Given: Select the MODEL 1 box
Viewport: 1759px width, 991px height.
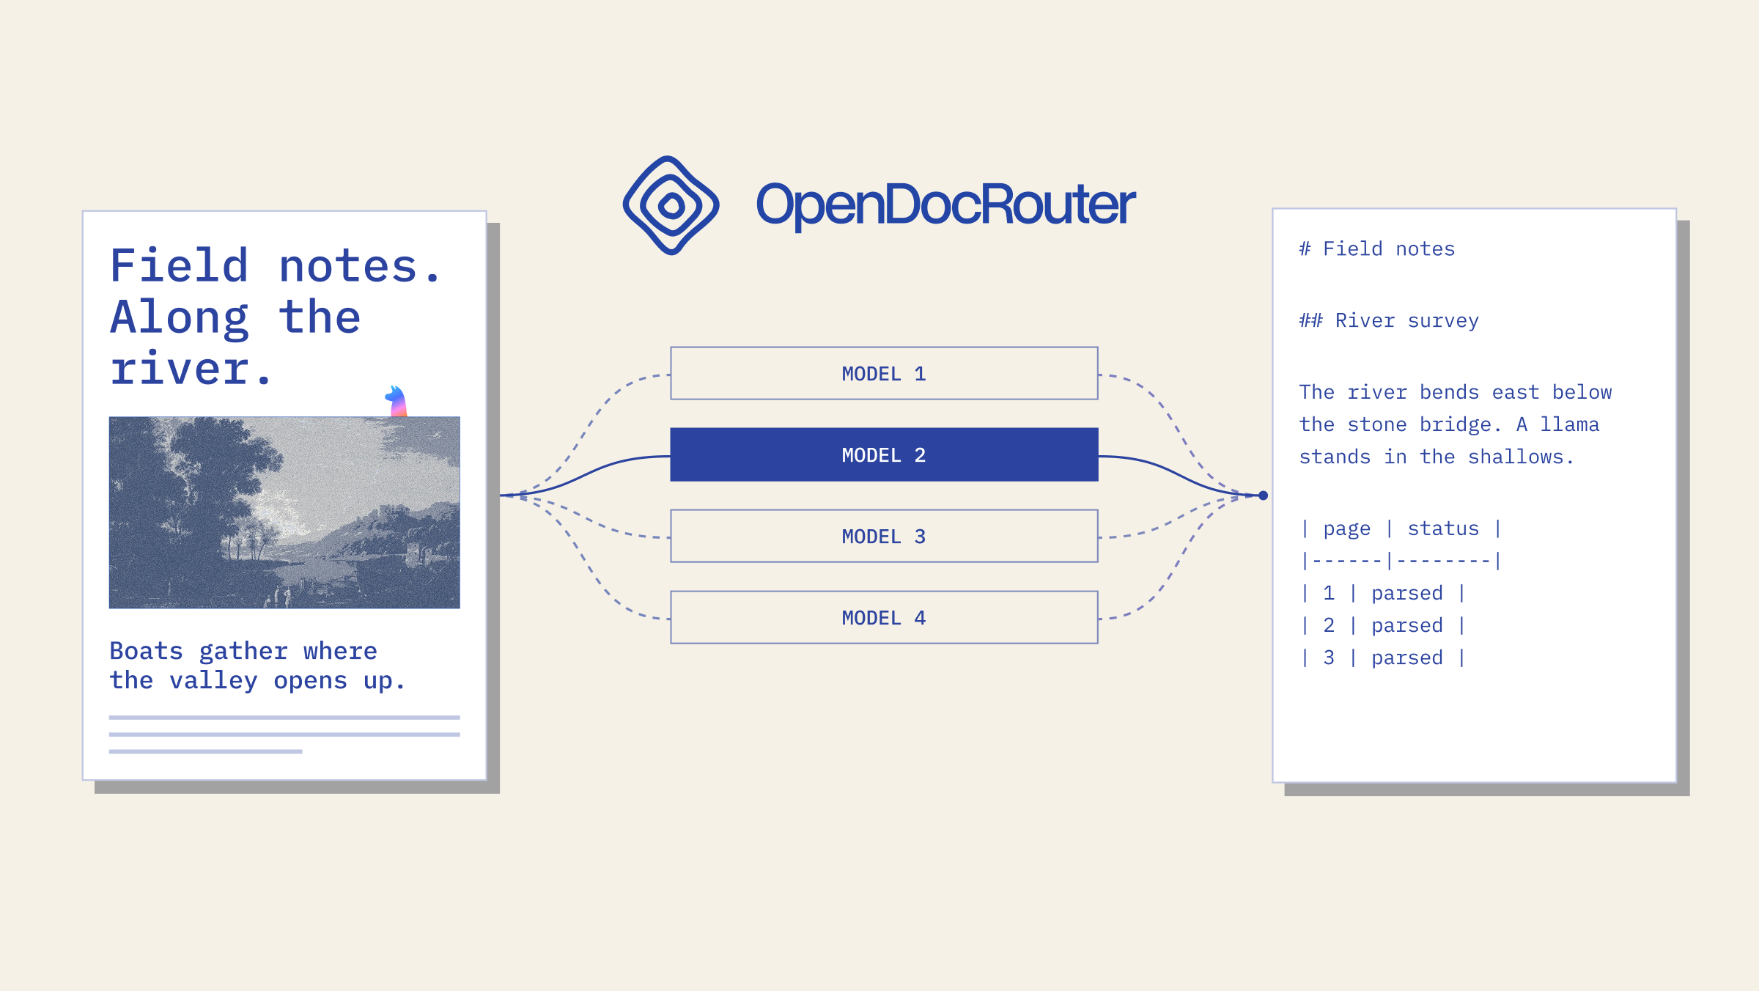Looking at the screenshot, I should coord(884,373).
